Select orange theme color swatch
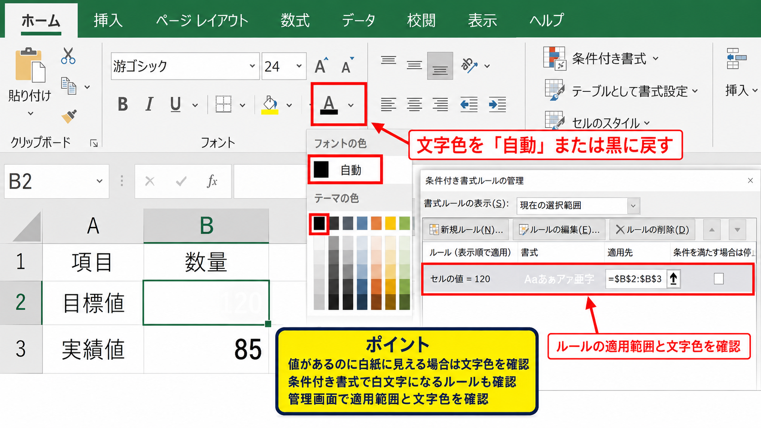This screenshot has width=761, height=428. pyautogui.click(x=376, y=223)
